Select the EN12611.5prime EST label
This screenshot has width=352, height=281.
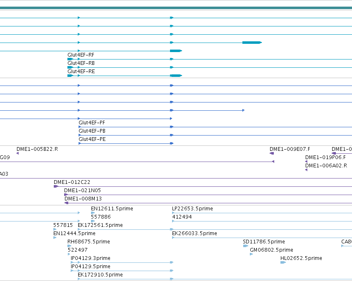[x=112, y=209]
